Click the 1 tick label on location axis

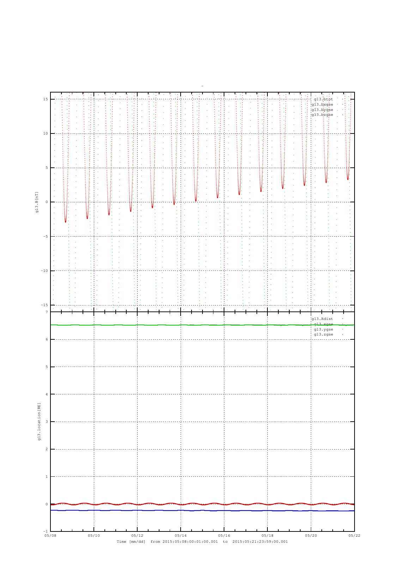[x=47, y=477]
